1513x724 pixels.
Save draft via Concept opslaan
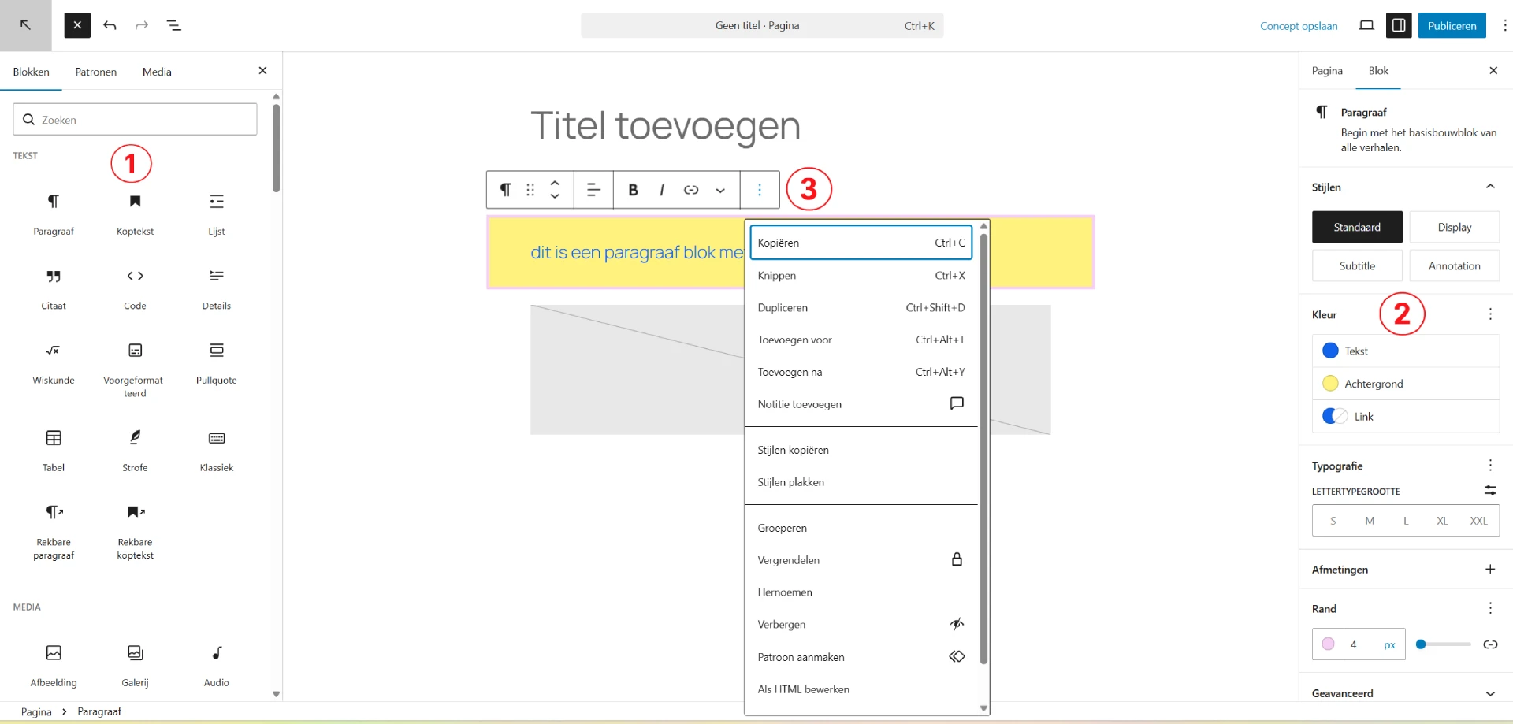(1298, 25)
